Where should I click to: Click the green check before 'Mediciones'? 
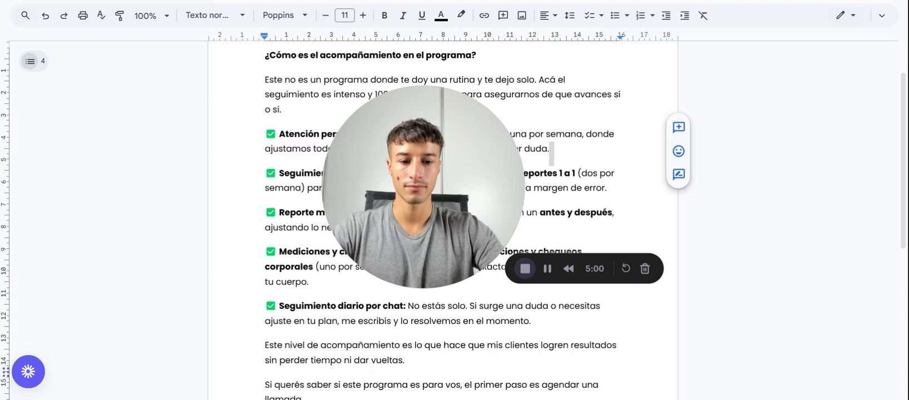tap(270, 252)
